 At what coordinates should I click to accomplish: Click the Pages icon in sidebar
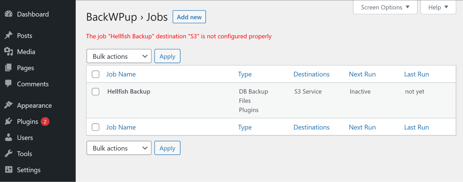tap(9, 68)
